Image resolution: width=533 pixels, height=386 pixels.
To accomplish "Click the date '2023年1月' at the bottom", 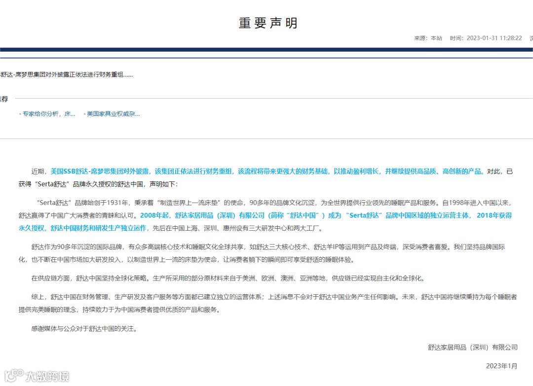I will pyautogui.click(x=502, y=366).
